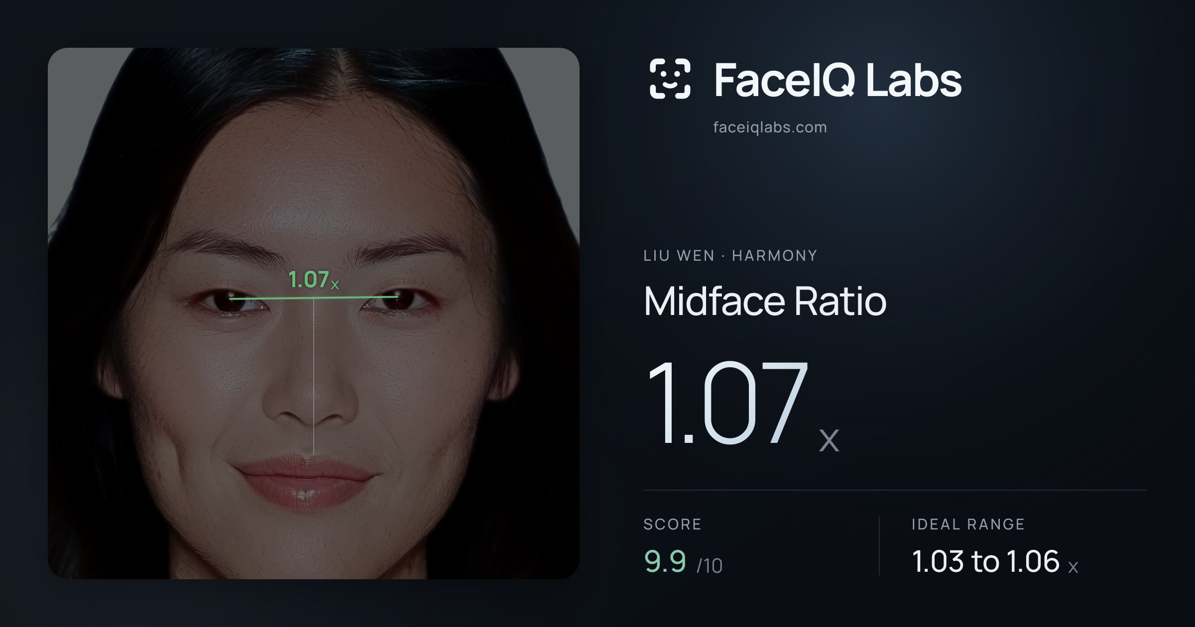This screenshot has height=627, width=1195.
Task: Click the IDEAL RANGE label
Action: 968,524
